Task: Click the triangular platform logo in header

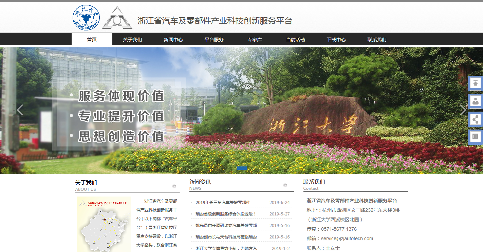Action: 117,18
